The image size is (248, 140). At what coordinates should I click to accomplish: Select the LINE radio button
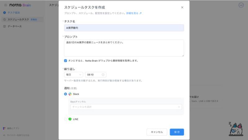pos(65,119)
